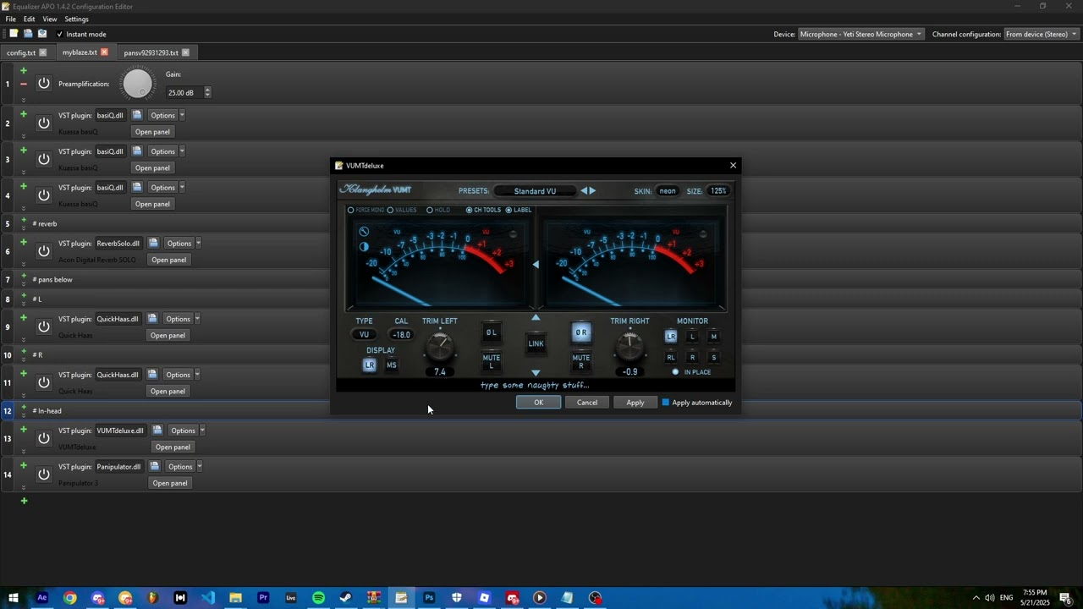Select next VUMT preset arrow
The height and width of the screenshot is (609, 1083).
point(592,191)
